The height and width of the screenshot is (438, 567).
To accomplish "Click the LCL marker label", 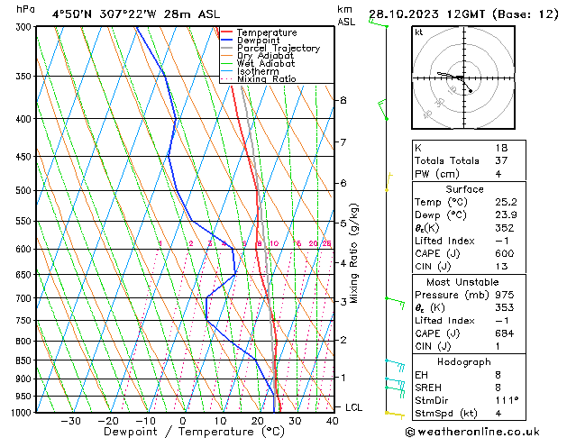I will point(353,407).
